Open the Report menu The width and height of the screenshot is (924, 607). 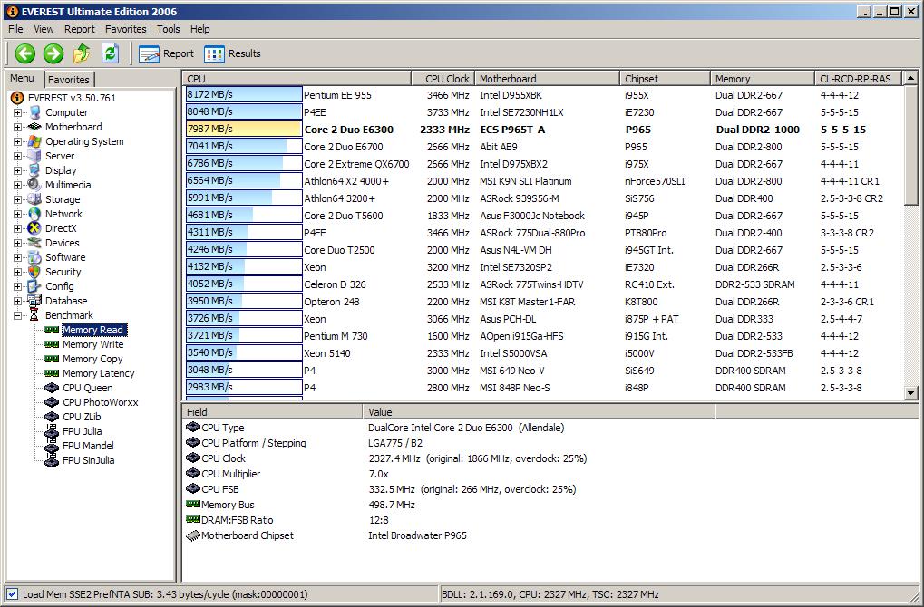point(80,29)
